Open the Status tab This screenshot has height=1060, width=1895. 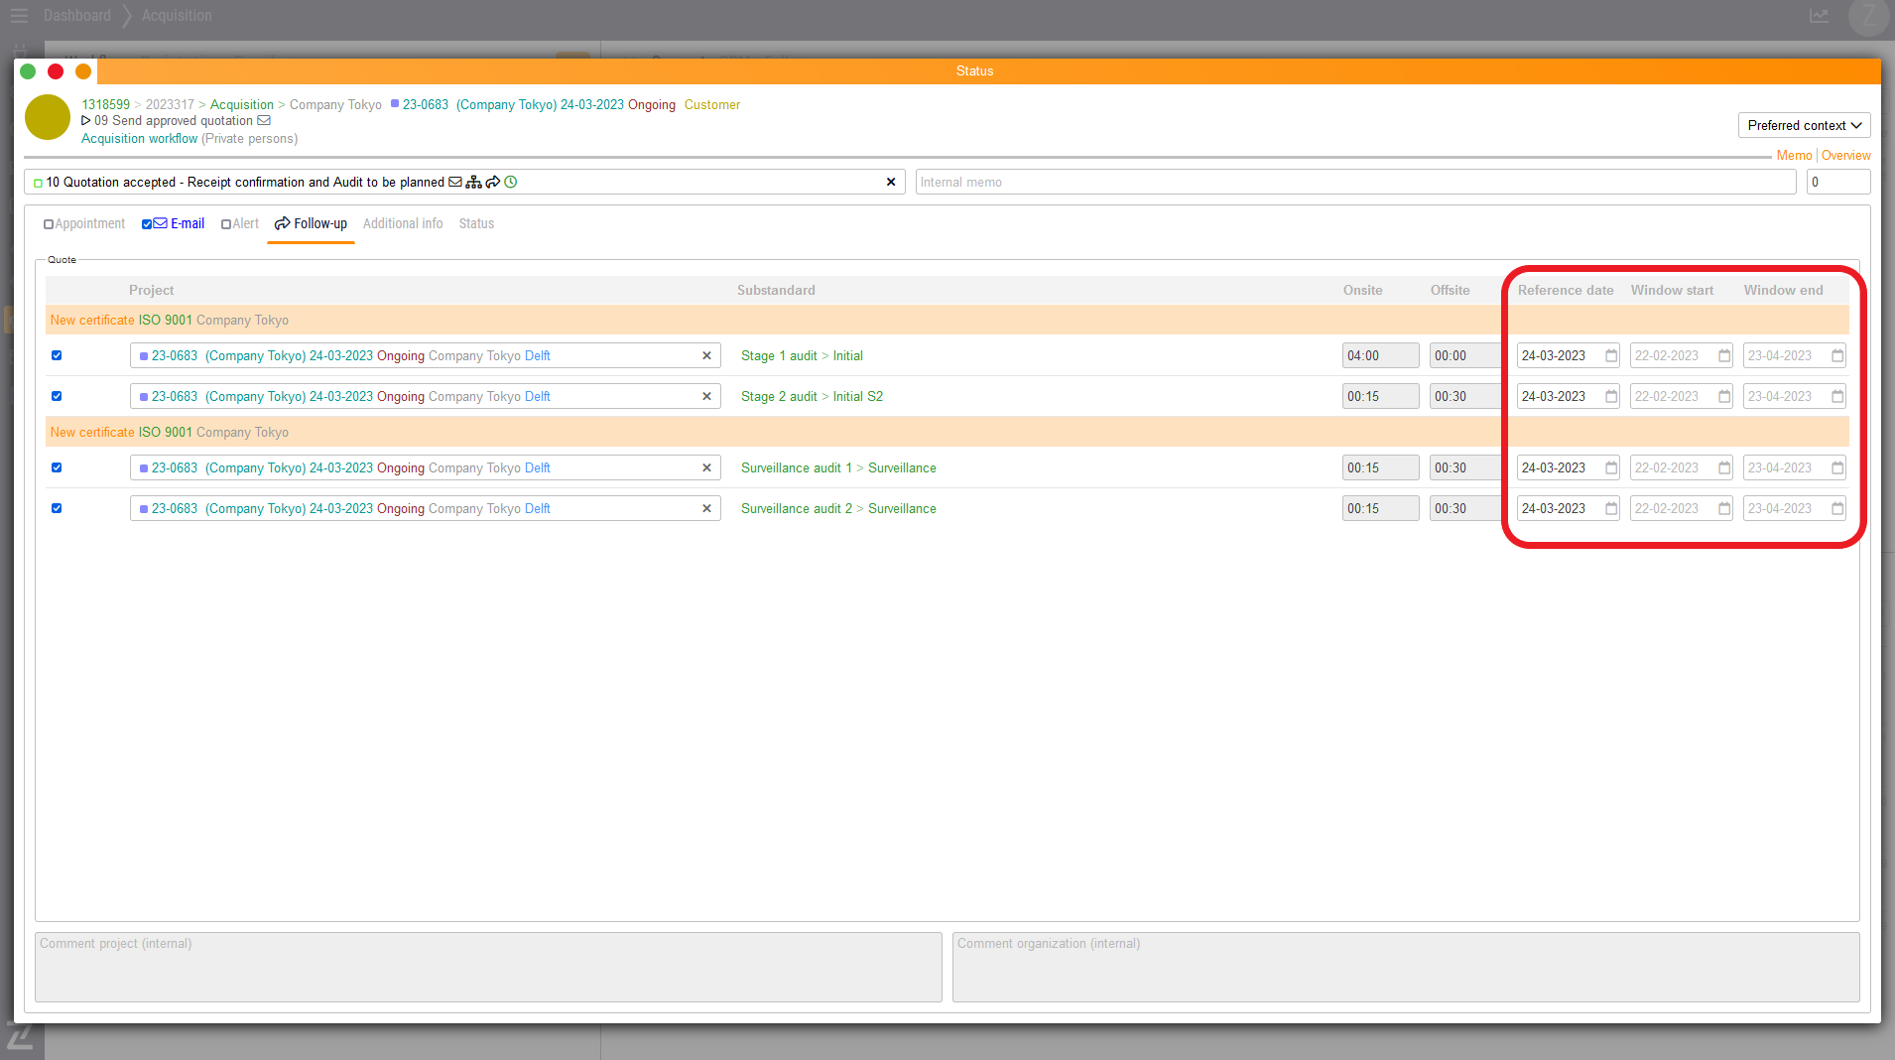tap(475, 224)
